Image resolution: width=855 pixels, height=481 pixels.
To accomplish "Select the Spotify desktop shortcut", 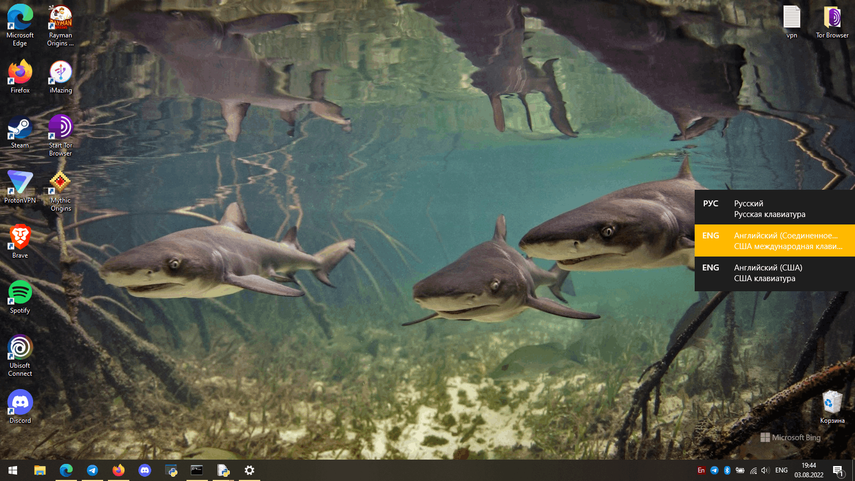I will pos(20,297).
